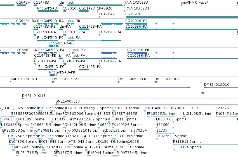
Task: Open protein lack-PA
Action: point(79,56)
